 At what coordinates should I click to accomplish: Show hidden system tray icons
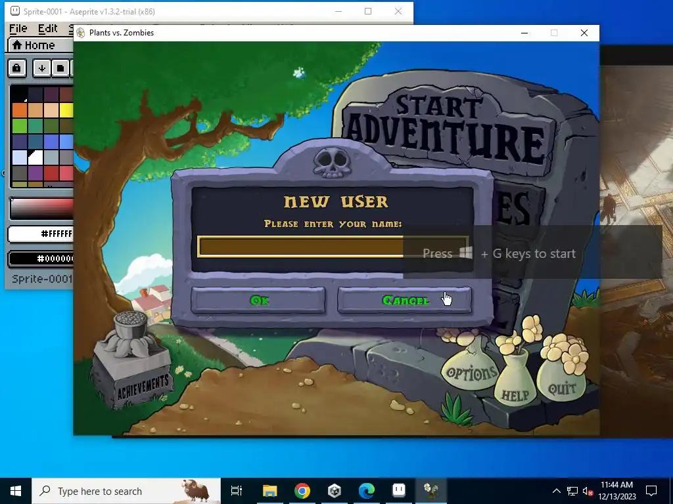coord(556,491)
